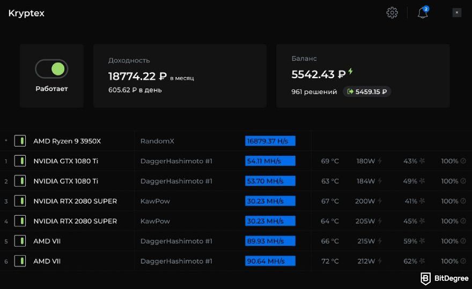Click the 605.62 ₽ в день value

pos(135,90)
